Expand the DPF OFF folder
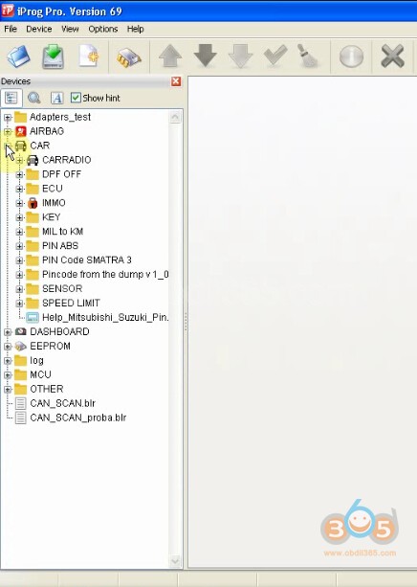Image resolution: width=417 pixels, height=587 pixels. pyautogui.click(x=19, y=175)
